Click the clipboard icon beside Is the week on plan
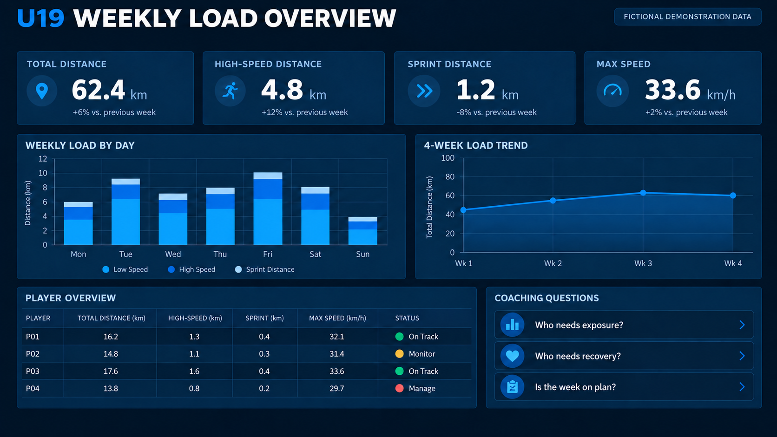777x437 pixels. click(512, 387)
